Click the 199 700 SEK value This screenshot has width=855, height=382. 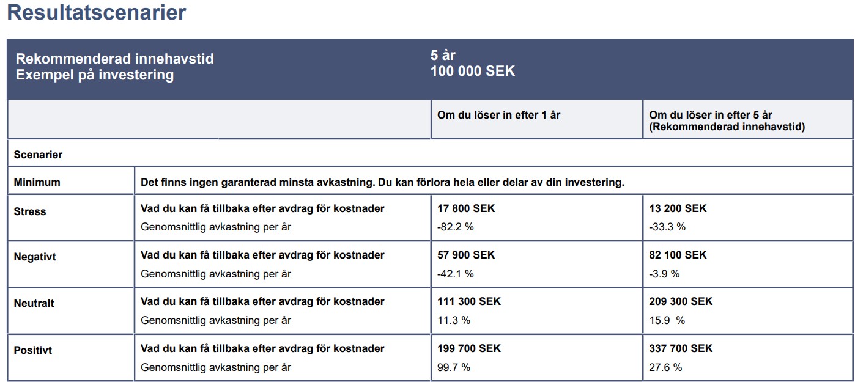click(x=469, y=348)
